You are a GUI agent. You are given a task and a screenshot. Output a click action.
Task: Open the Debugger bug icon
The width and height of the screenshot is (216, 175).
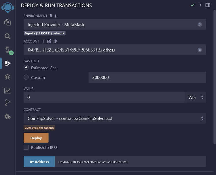click(x=7, y=77)
